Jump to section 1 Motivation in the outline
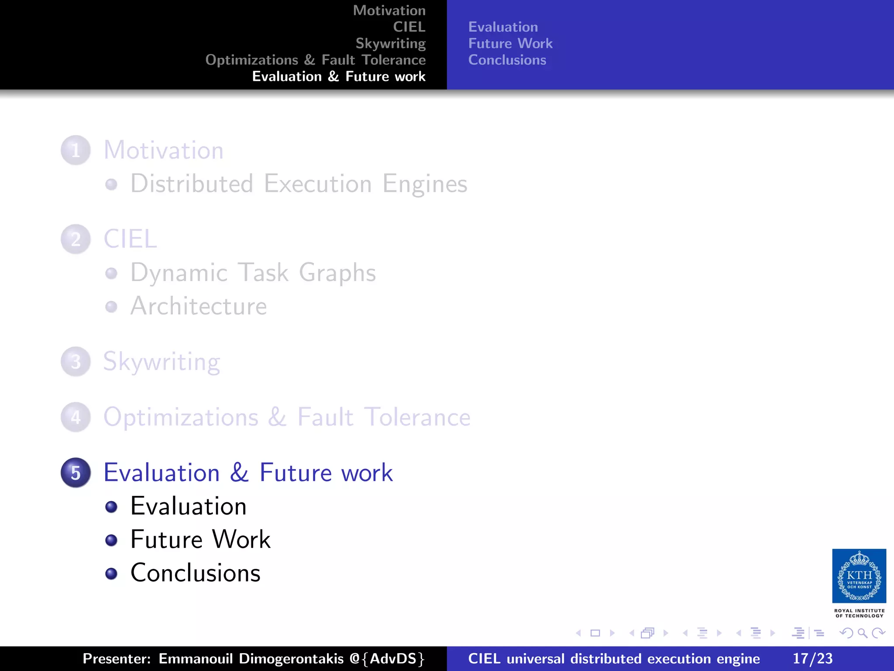This screenshot has width=894, height=671. 163,150
